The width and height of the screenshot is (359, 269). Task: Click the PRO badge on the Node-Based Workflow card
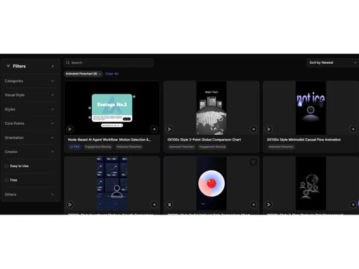pos(75,147)
